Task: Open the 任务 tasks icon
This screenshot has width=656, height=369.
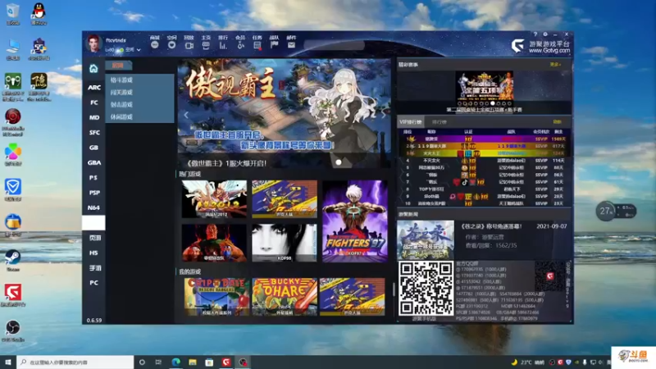Action: 257,45
